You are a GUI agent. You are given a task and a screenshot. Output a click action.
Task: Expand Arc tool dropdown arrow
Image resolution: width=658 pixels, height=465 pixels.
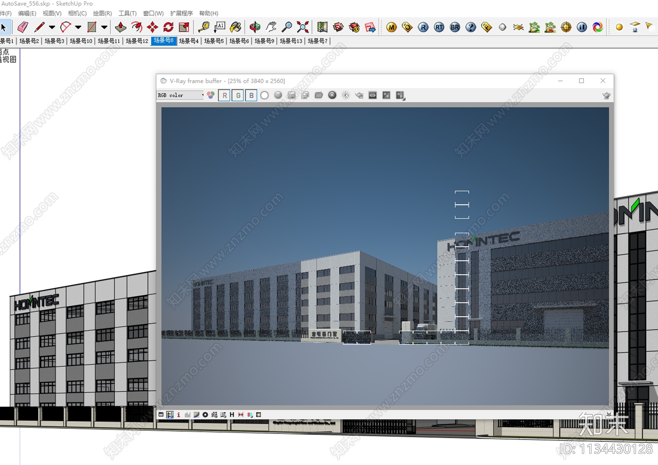pos(78,27)
